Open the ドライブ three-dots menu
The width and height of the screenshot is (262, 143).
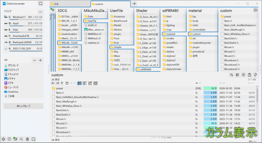coord(40,12)
